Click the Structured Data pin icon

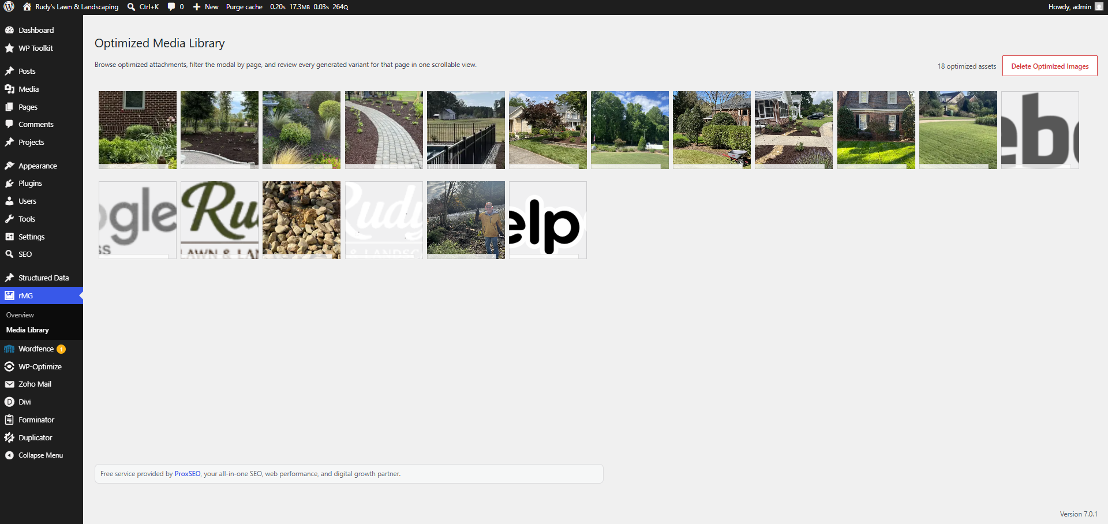click(9, 278)
